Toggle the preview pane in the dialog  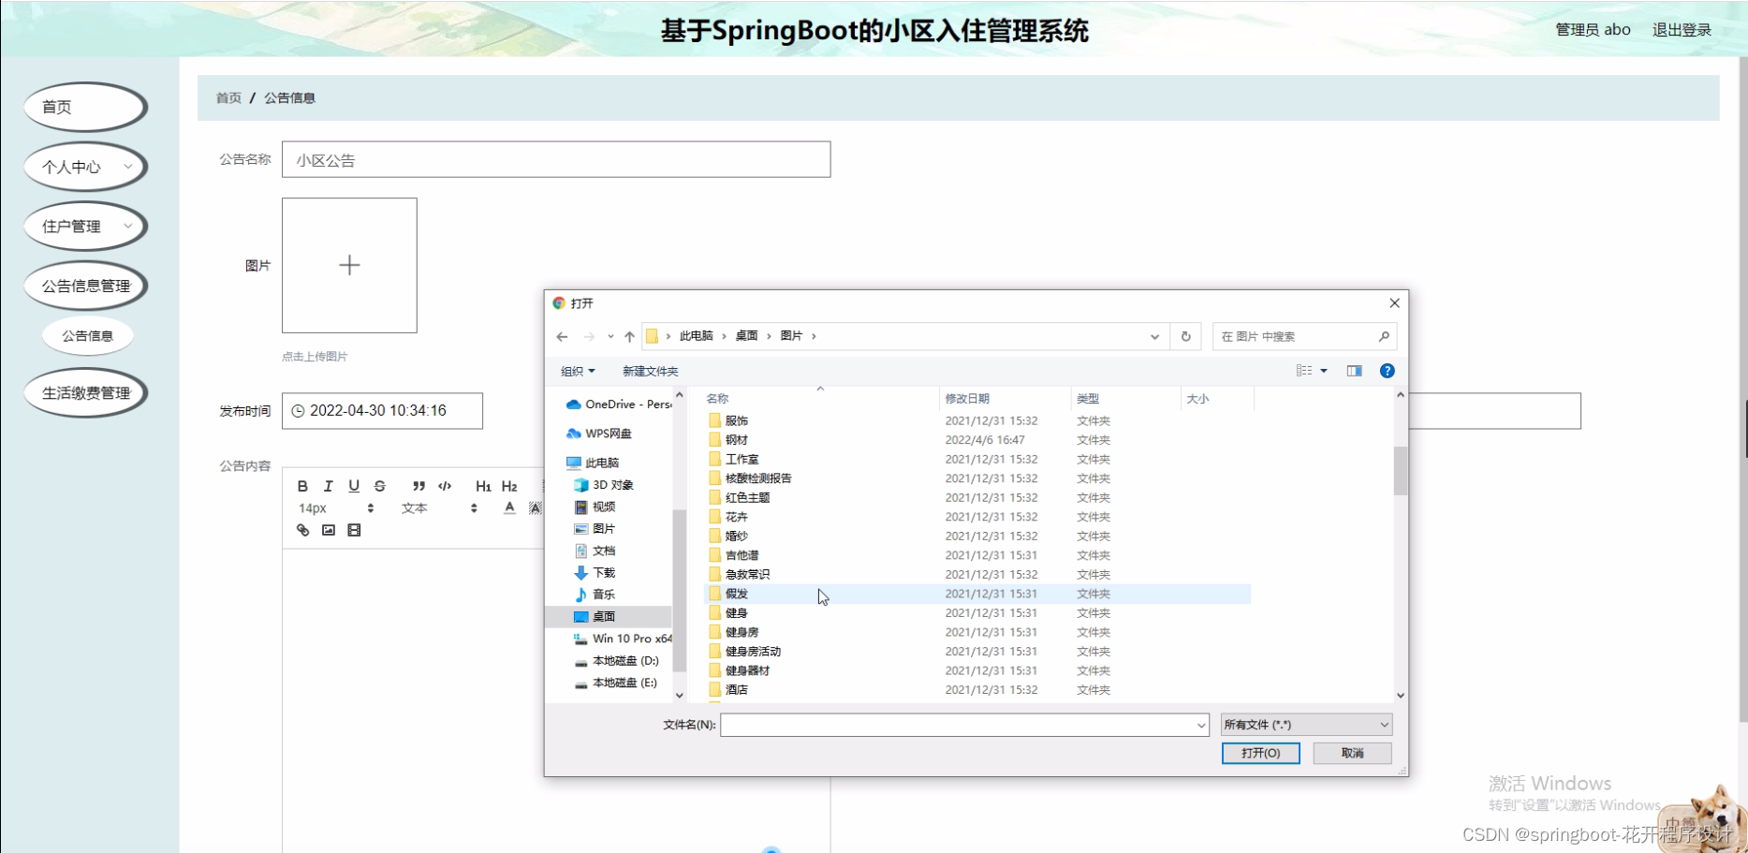click(x=1353, y=370)
